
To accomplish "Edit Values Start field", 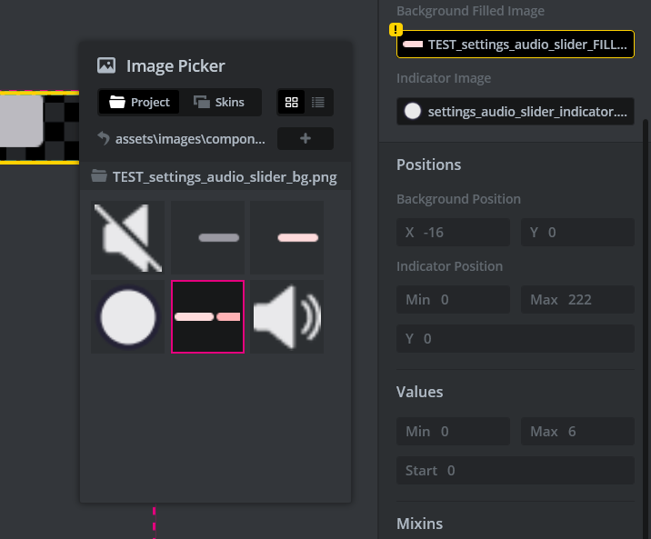I will click(x=516, y=471).
